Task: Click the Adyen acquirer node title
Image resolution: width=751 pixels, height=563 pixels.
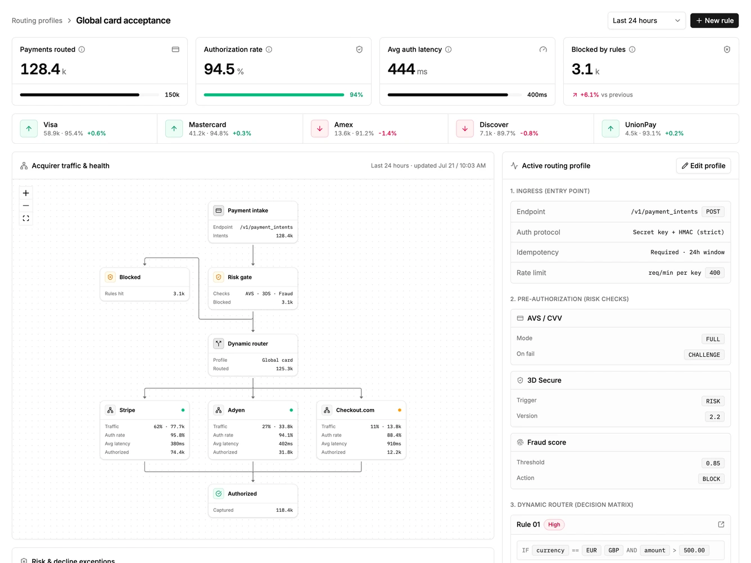Action: click(236, 410)
